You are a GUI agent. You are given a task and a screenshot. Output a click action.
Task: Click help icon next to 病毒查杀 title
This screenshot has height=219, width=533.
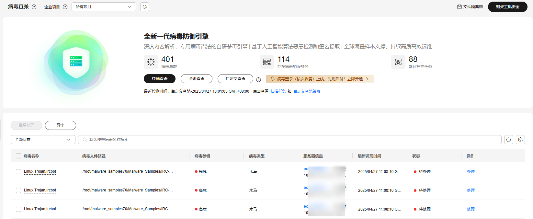(x=34, y=7)
